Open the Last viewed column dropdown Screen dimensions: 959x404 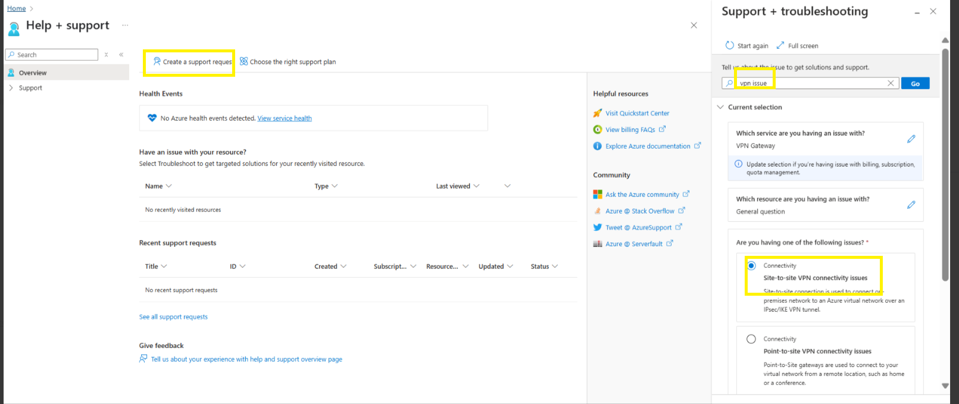click(x=476, y=186)
